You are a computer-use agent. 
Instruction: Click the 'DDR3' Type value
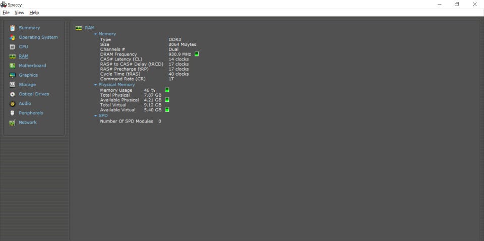(x=175, y=39)
